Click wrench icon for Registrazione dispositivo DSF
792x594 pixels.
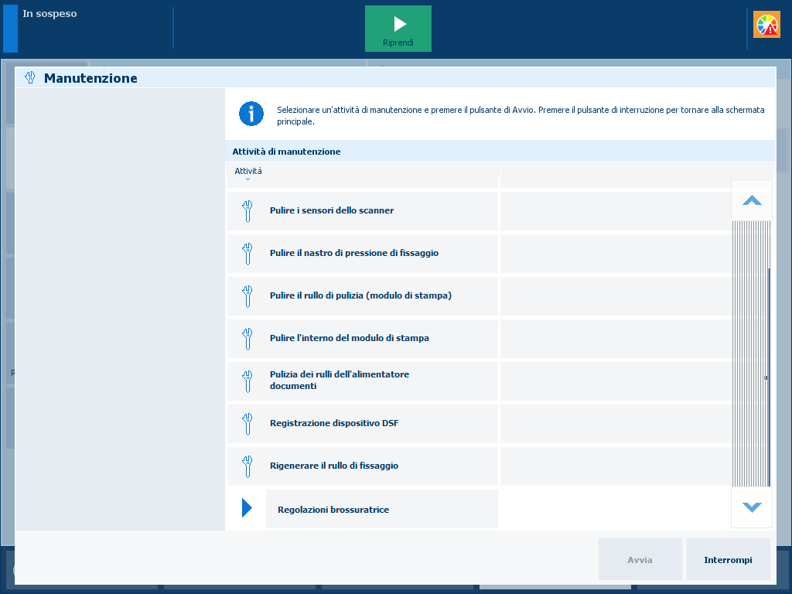(247, 423)
